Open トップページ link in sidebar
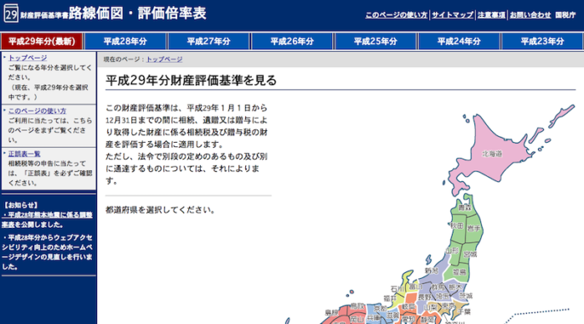The image size is (584, 324). pyautogui.click(x=28, y=58)
